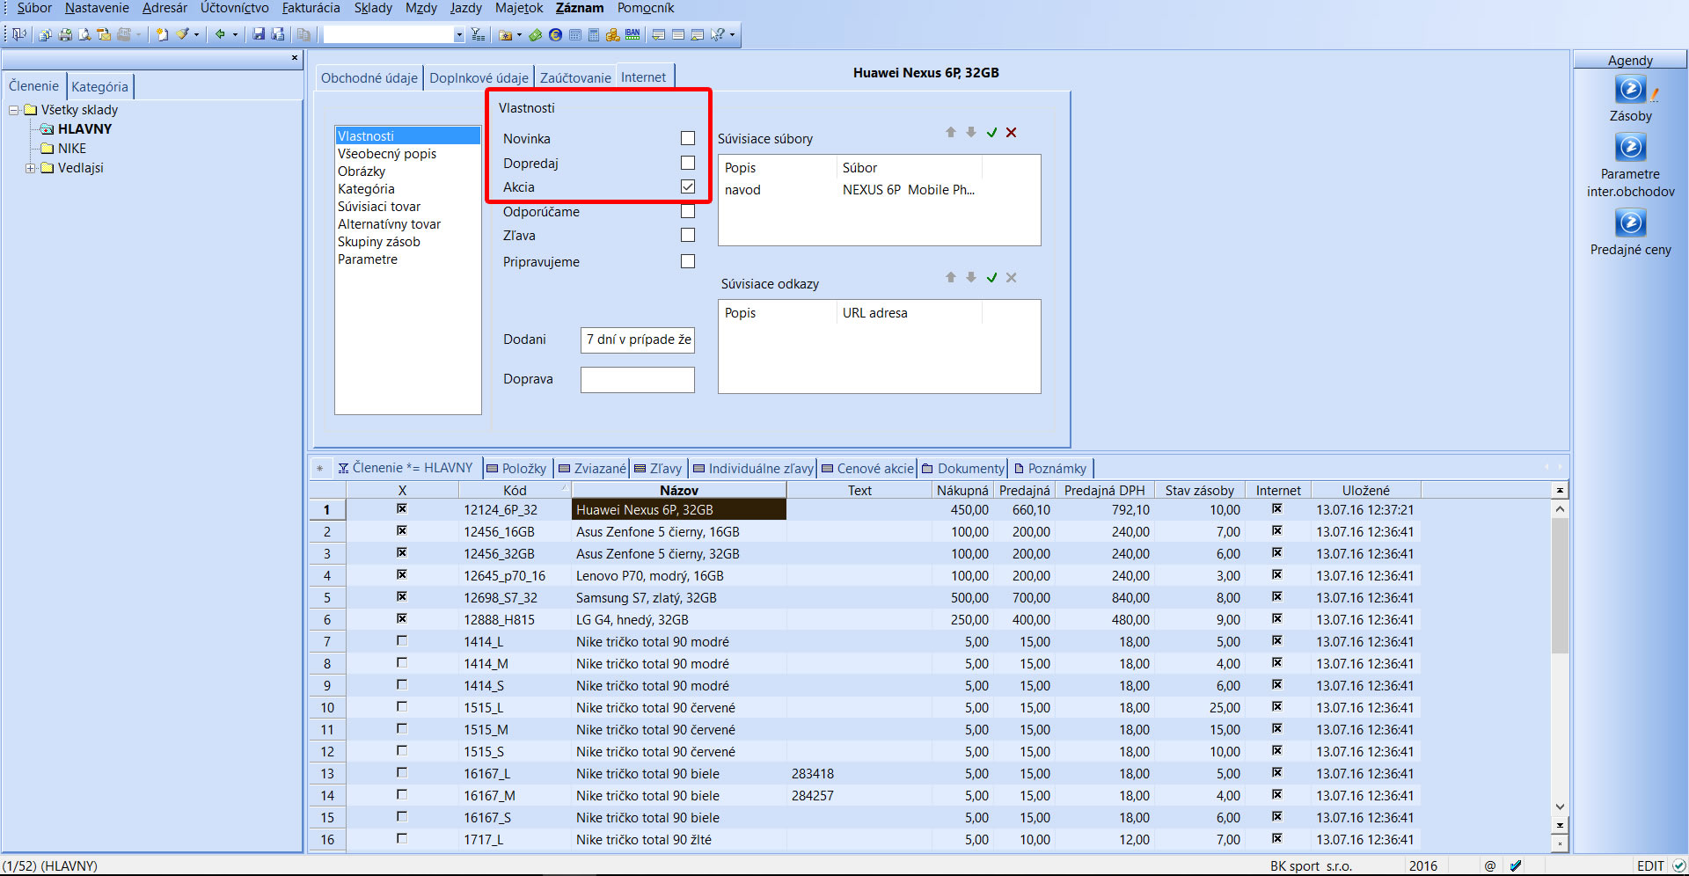Image resolution: width=1689 pixels, height=876 pixels.
Task: Check the Zľava checkbox
Action: 688,235
